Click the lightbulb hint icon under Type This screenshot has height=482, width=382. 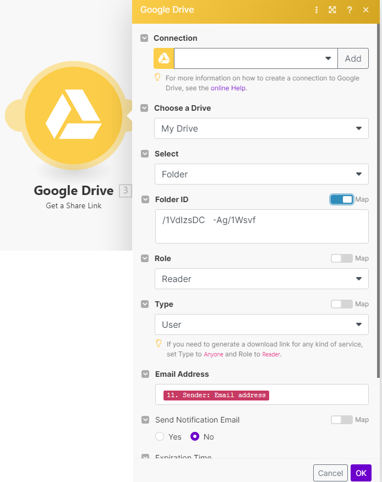tap(159, 343)
